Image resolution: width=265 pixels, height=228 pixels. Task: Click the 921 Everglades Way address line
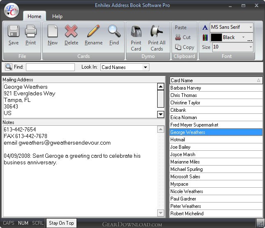coord(29,94)
